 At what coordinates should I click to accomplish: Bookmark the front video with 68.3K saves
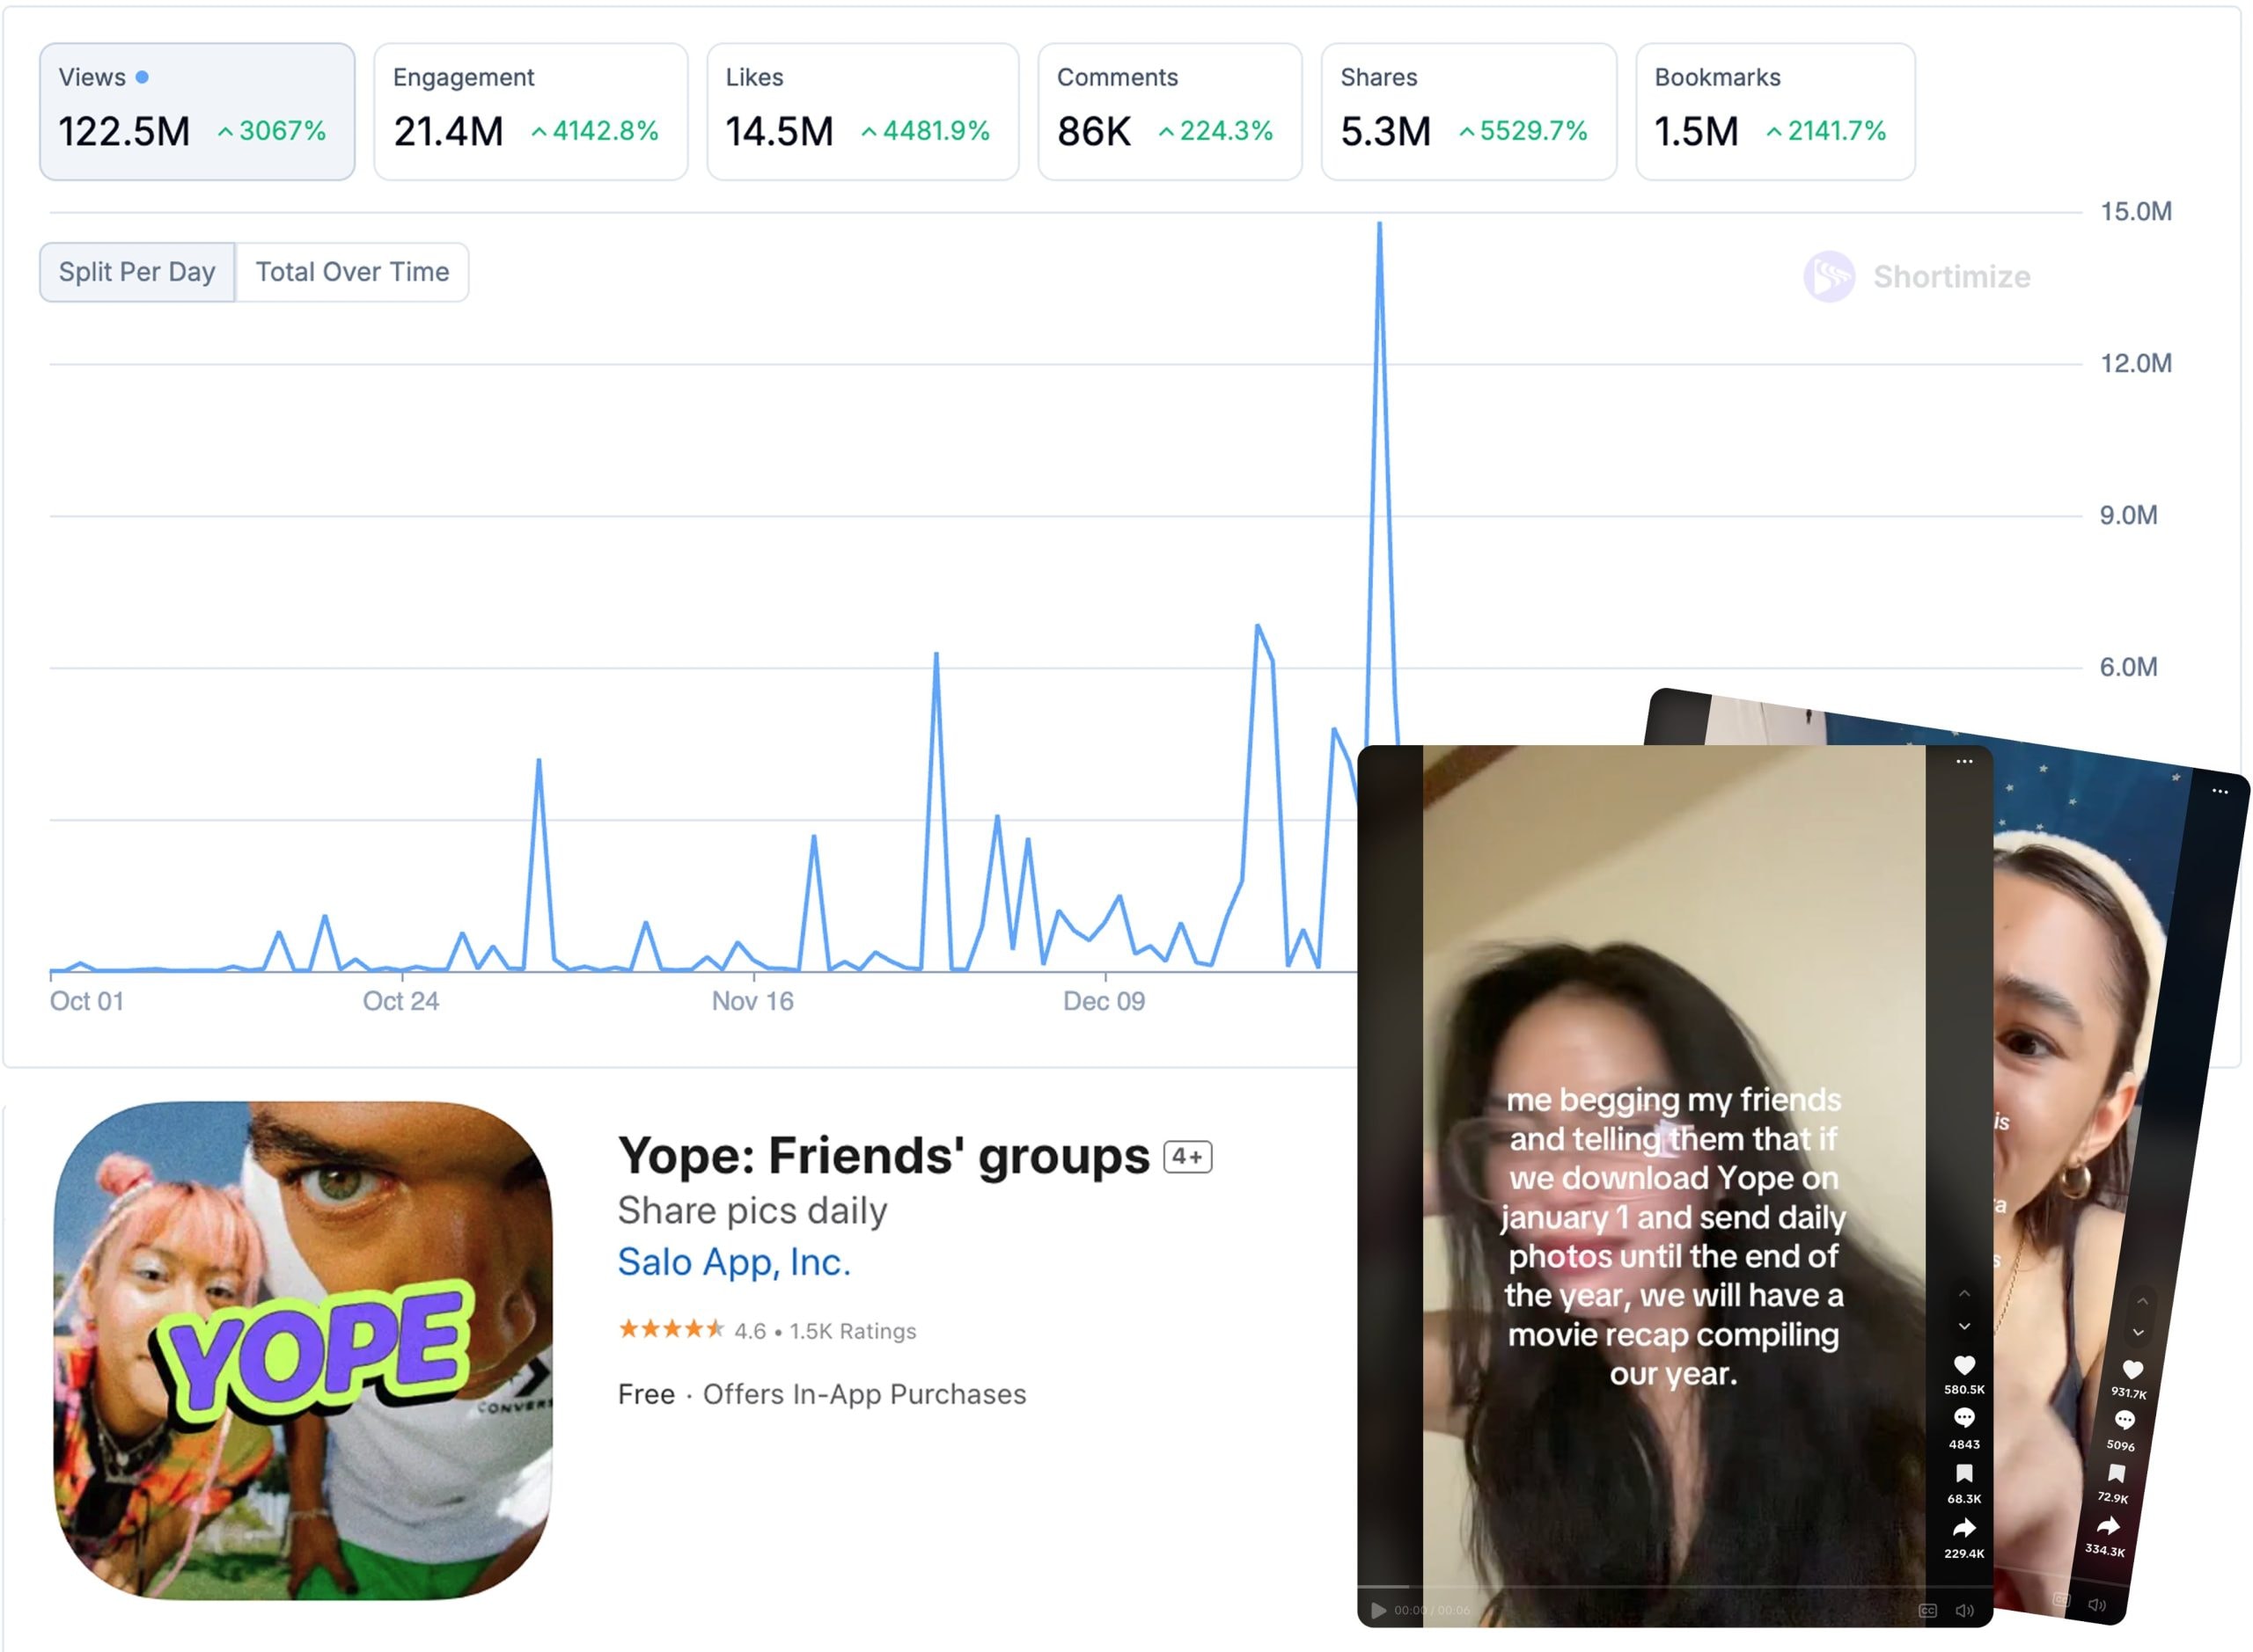point(1963,1472)
